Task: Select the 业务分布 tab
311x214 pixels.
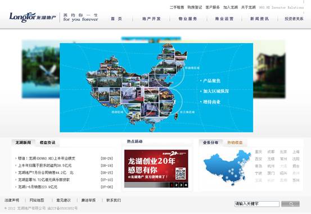Action: point(211,143)
